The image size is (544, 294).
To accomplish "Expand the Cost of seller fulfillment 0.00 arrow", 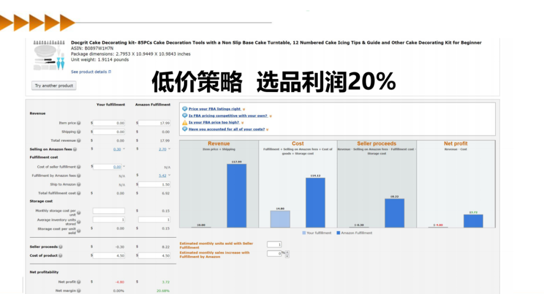I will coord(124,166).
